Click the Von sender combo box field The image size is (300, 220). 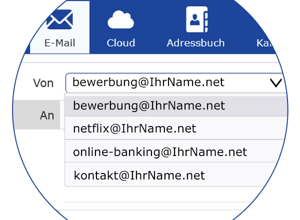(x=165, y=83)
